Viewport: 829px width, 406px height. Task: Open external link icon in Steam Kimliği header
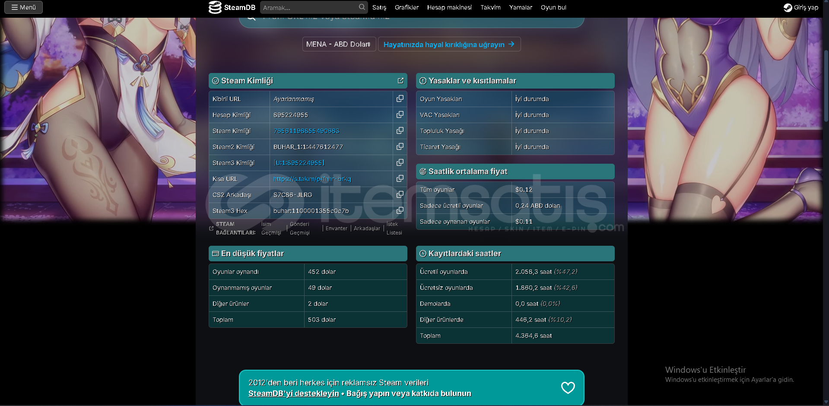[x=400, y=81]
